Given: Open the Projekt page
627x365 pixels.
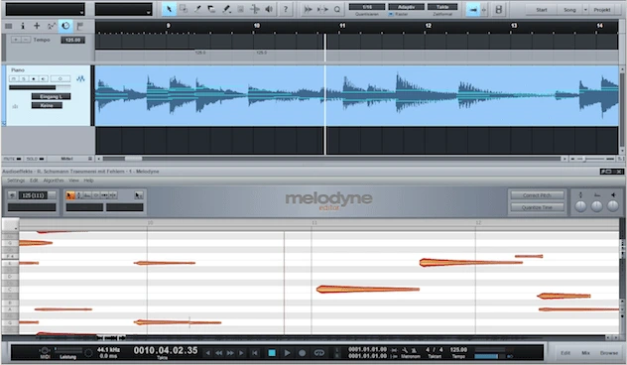Looking at the screenshot, I should point(602,10).
